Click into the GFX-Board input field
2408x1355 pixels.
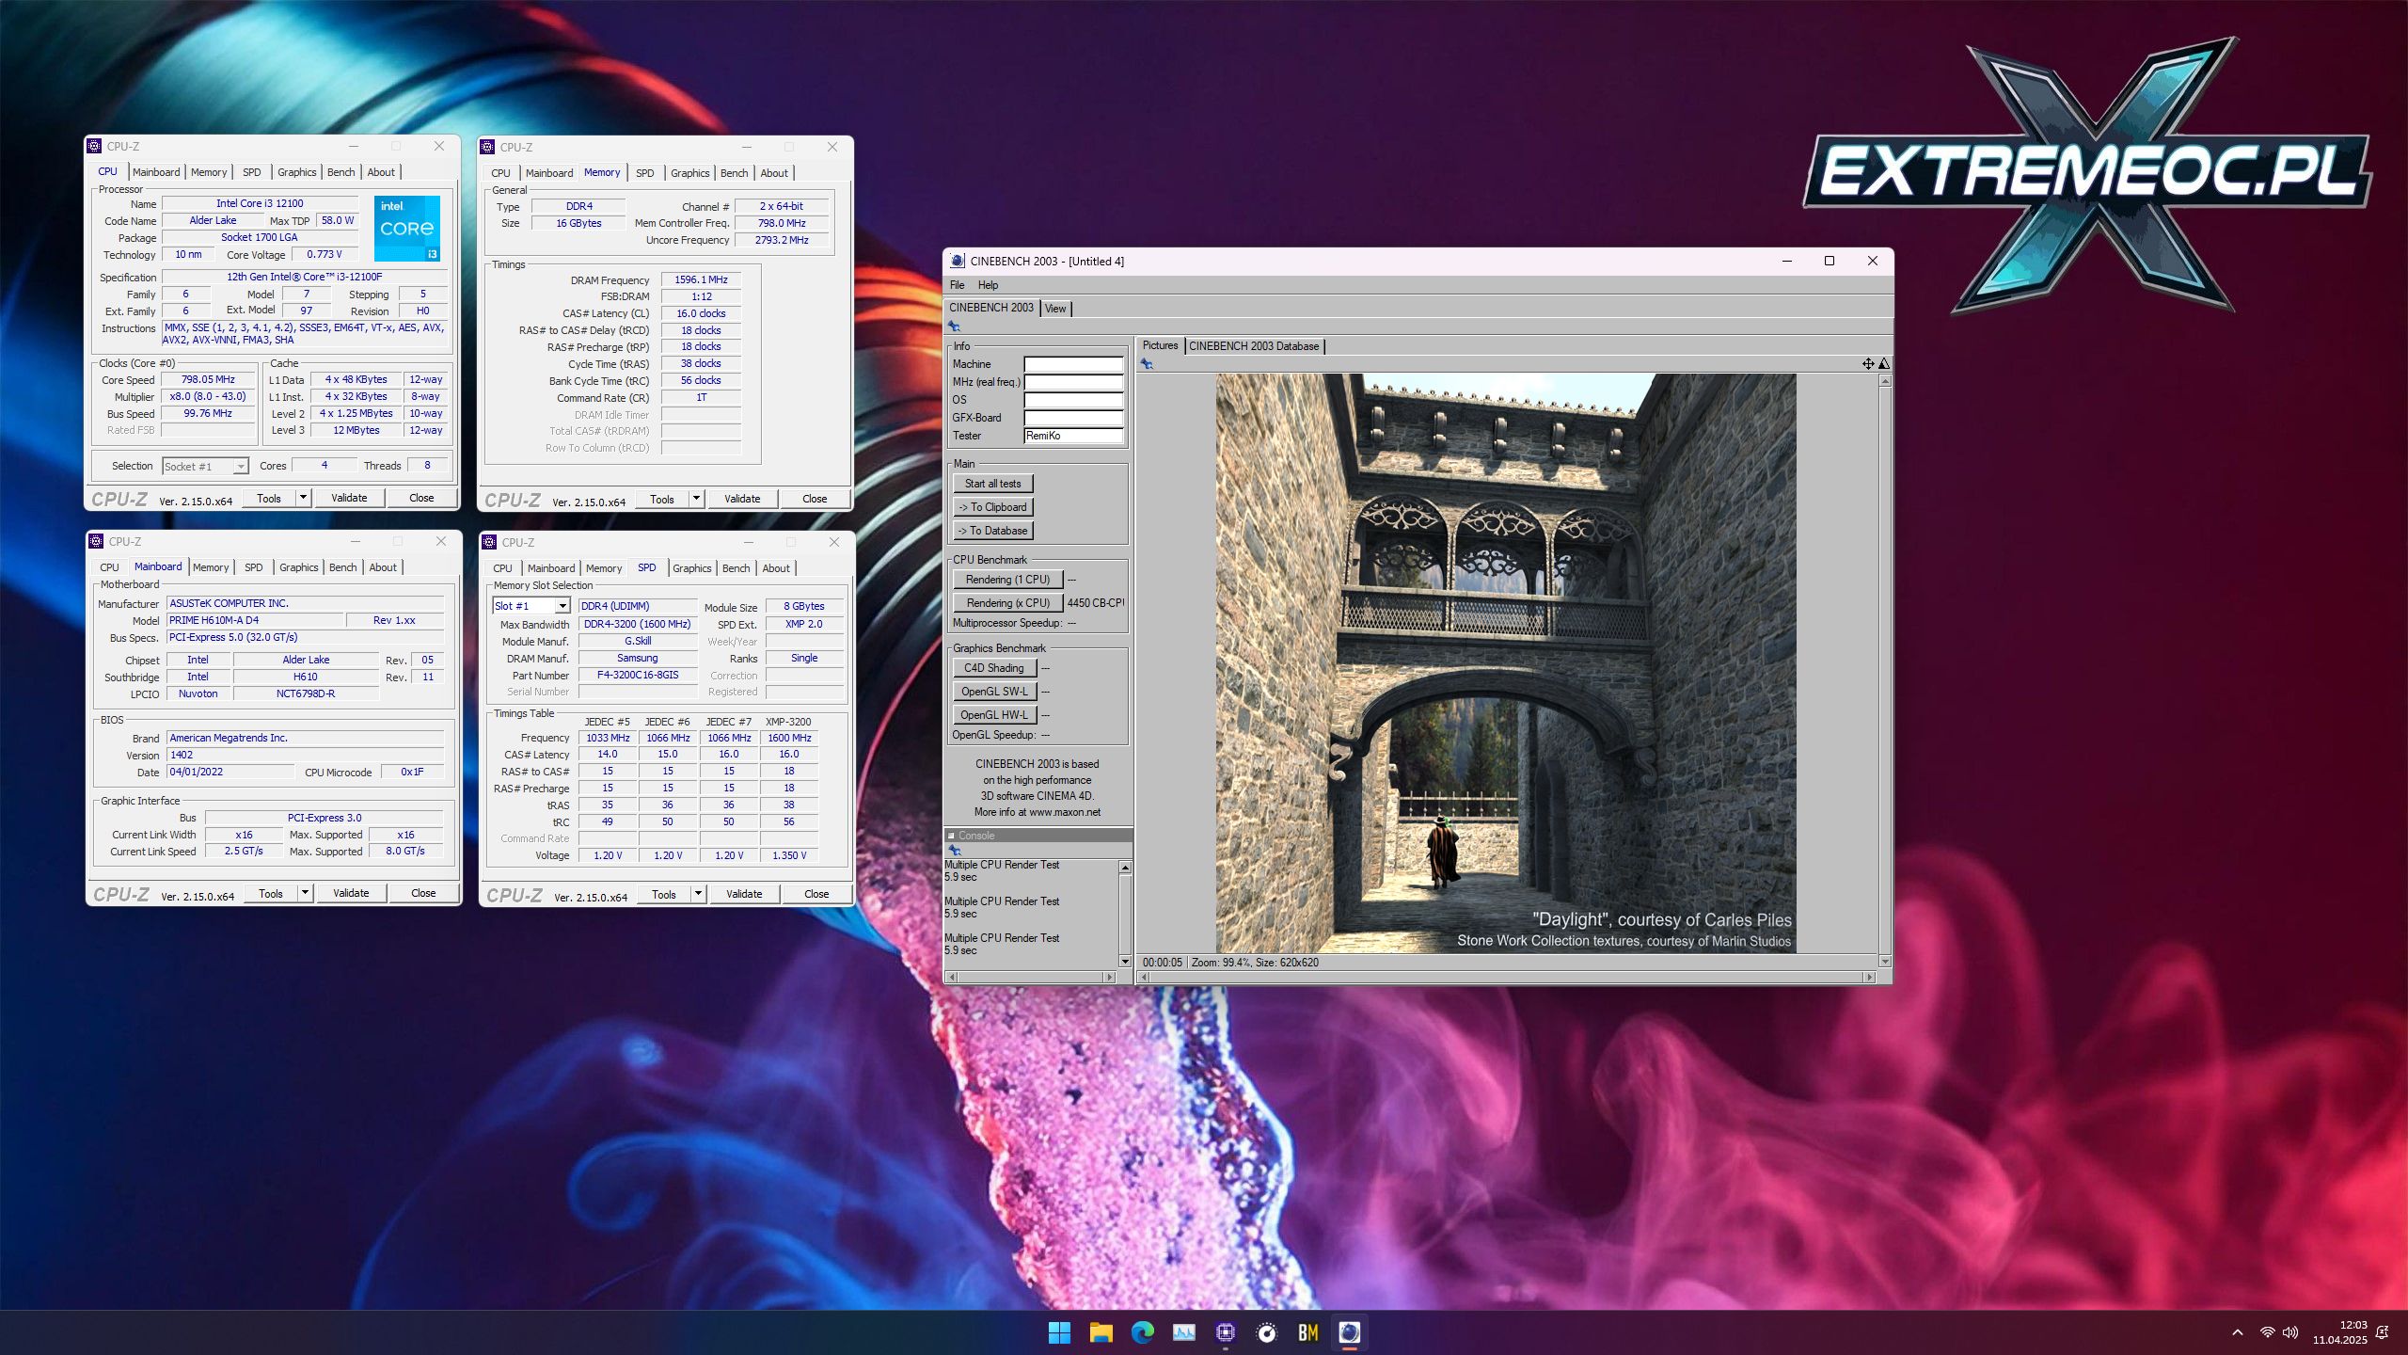(x=1073, y=418)
